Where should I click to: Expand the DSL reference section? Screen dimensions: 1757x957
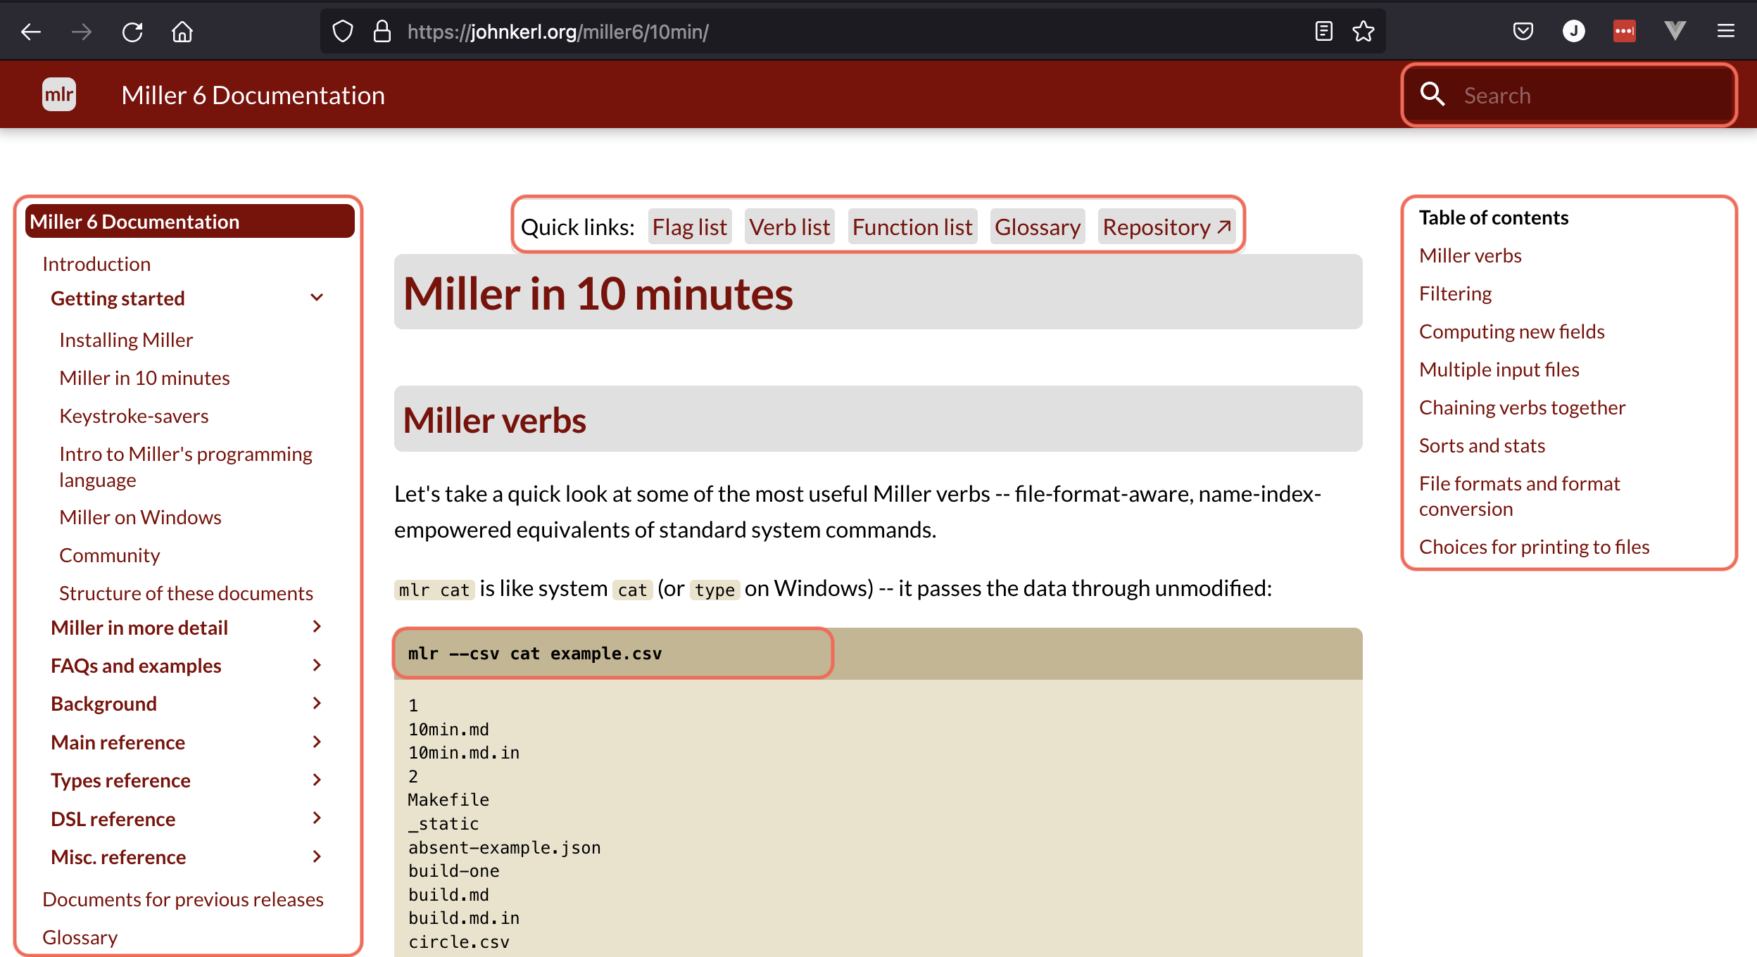317,818
